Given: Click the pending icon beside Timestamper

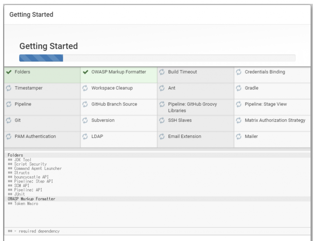Looking at the screenshot, I should 9,88.
